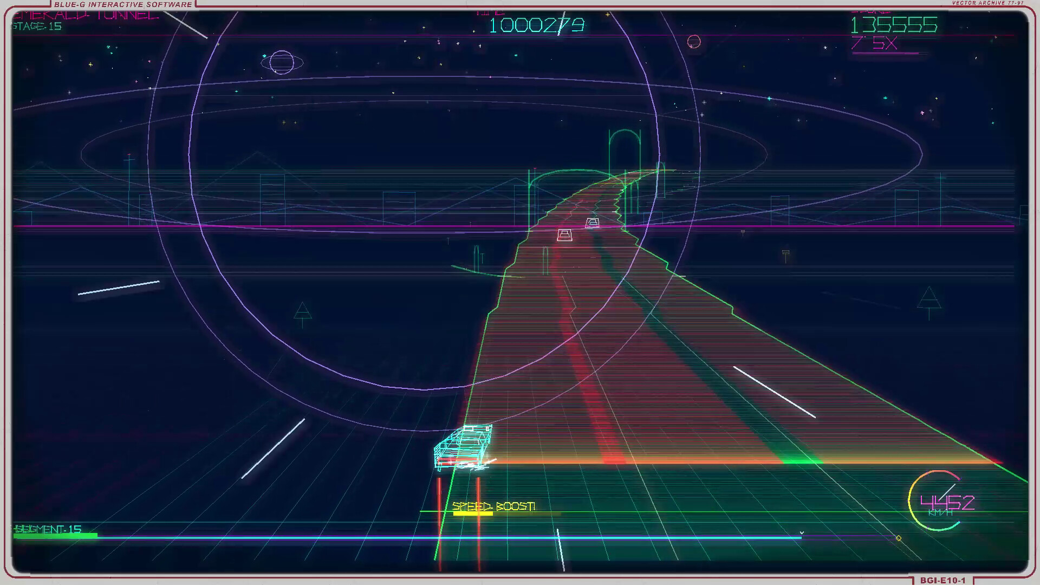The image size is (1040, 585).
Task: Click the Blue-G Interactive Software header text
Action: [123, 4]
